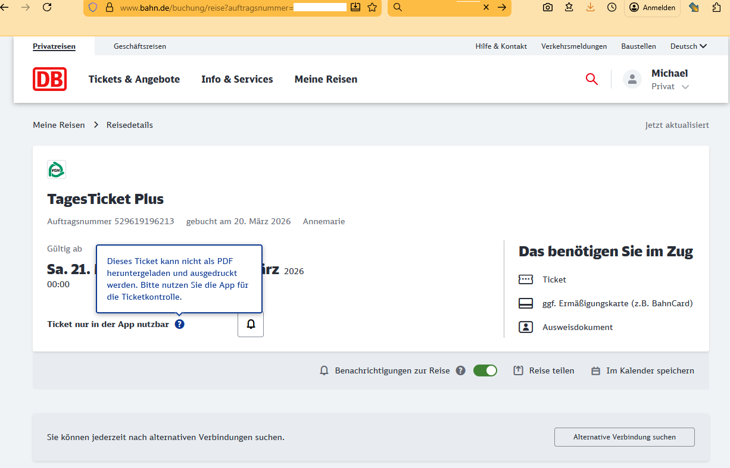
Task: Click the 'Gültig ab' label
Action: pos(64,249)
